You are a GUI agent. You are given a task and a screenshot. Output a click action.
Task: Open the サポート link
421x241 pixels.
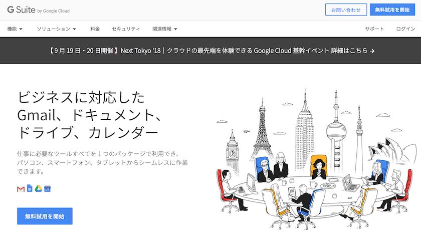[374, 29]
